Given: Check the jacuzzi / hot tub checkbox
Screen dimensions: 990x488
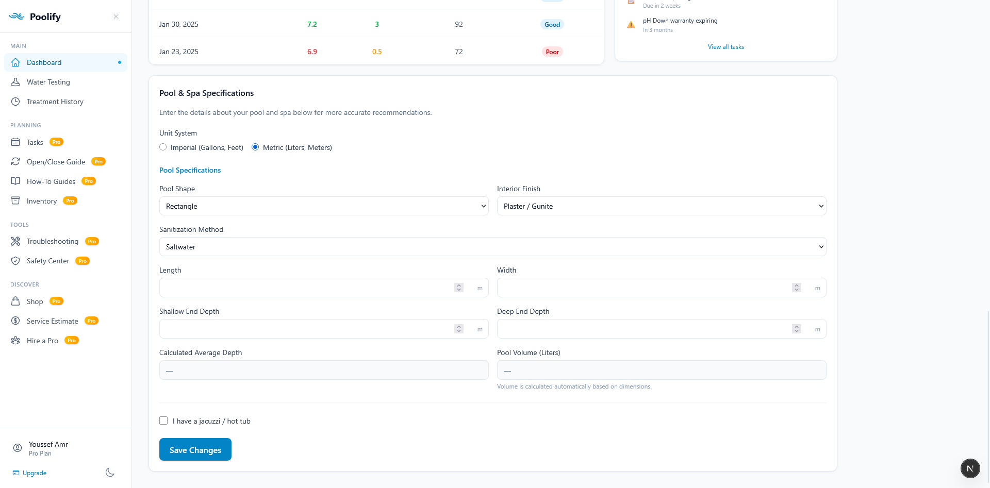Looking at the screenshot, I should pyautogui.click(x=163, y=420).
